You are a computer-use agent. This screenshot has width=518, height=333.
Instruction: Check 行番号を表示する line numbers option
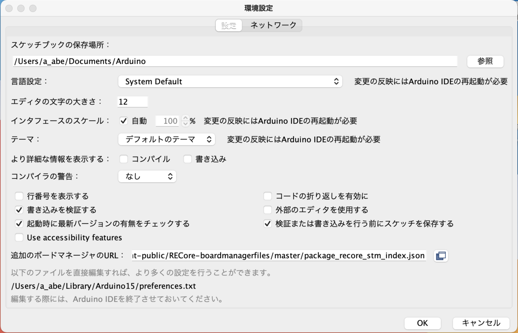[19, 196]
